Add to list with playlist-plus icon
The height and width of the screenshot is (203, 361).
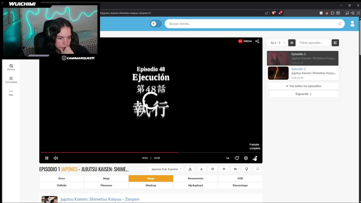[235, 169]
